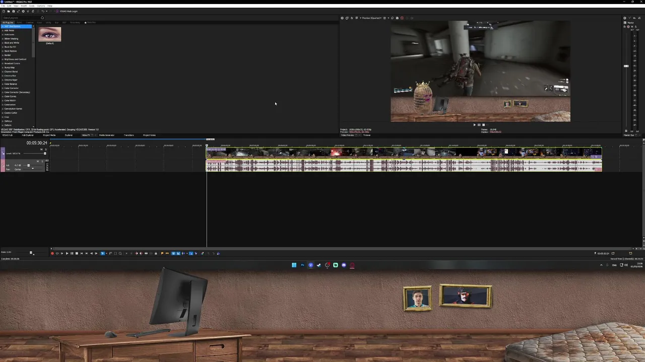The width and height of the screenshot is (645, 362).
Task: Open the Auto Ripple mode dropdown arrow
Action: click(x=187, y=253)
